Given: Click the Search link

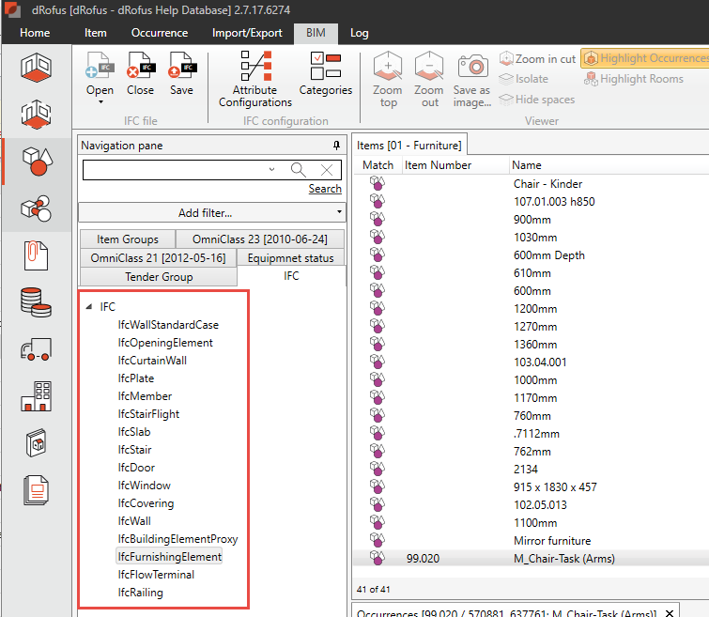Looking at the screenshot, I should point(325,189).
